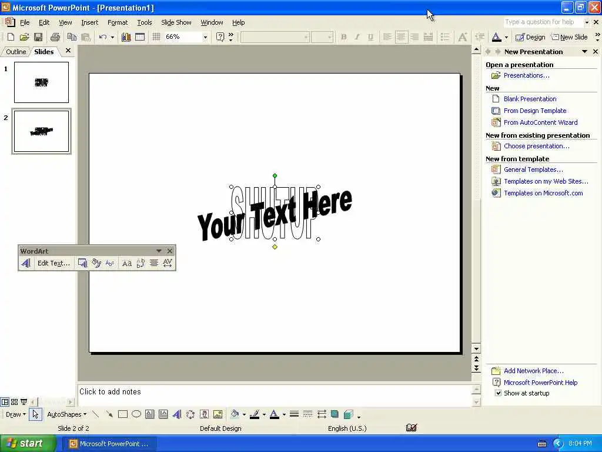Switch to the Slides tab

[44, 52]
